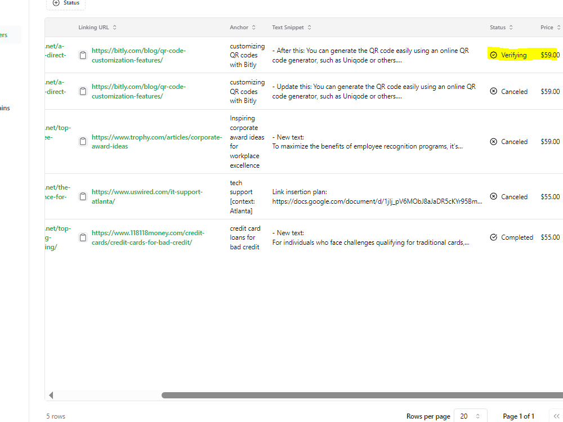Sort table by Price column

click(x=551, y=27)
